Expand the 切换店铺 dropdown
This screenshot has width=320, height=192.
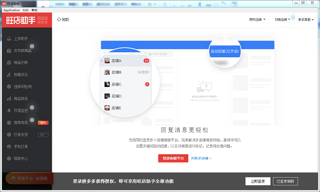click(283, 20)
